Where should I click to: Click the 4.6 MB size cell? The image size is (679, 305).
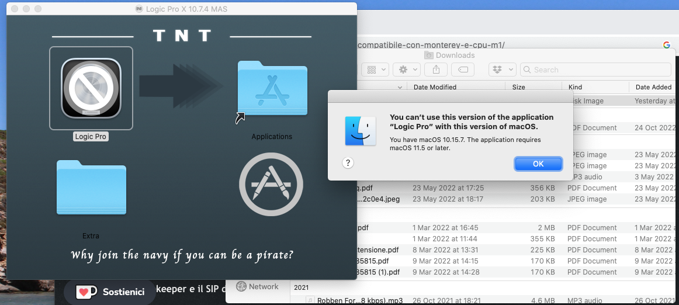point(542,300)
